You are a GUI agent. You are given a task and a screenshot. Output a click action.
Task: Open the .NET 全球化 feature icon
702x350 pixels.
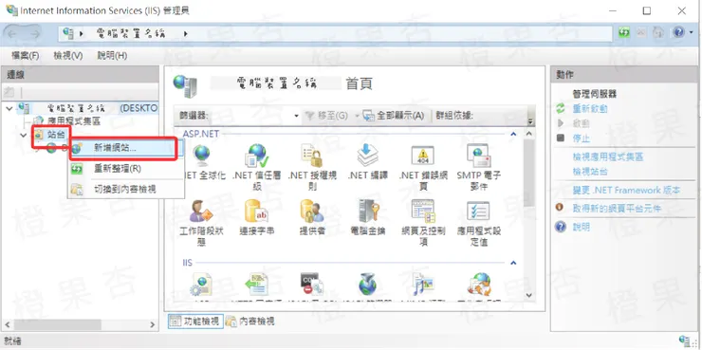202,156
